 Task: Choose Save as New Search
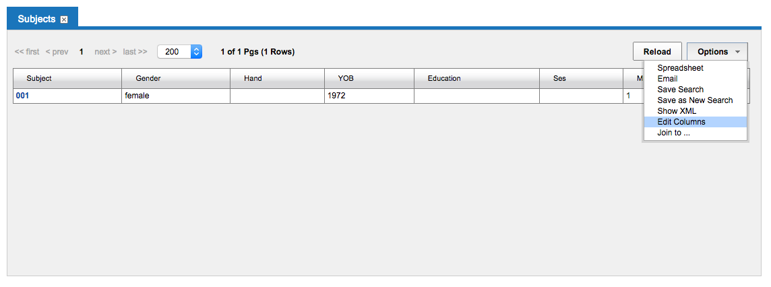695,100
